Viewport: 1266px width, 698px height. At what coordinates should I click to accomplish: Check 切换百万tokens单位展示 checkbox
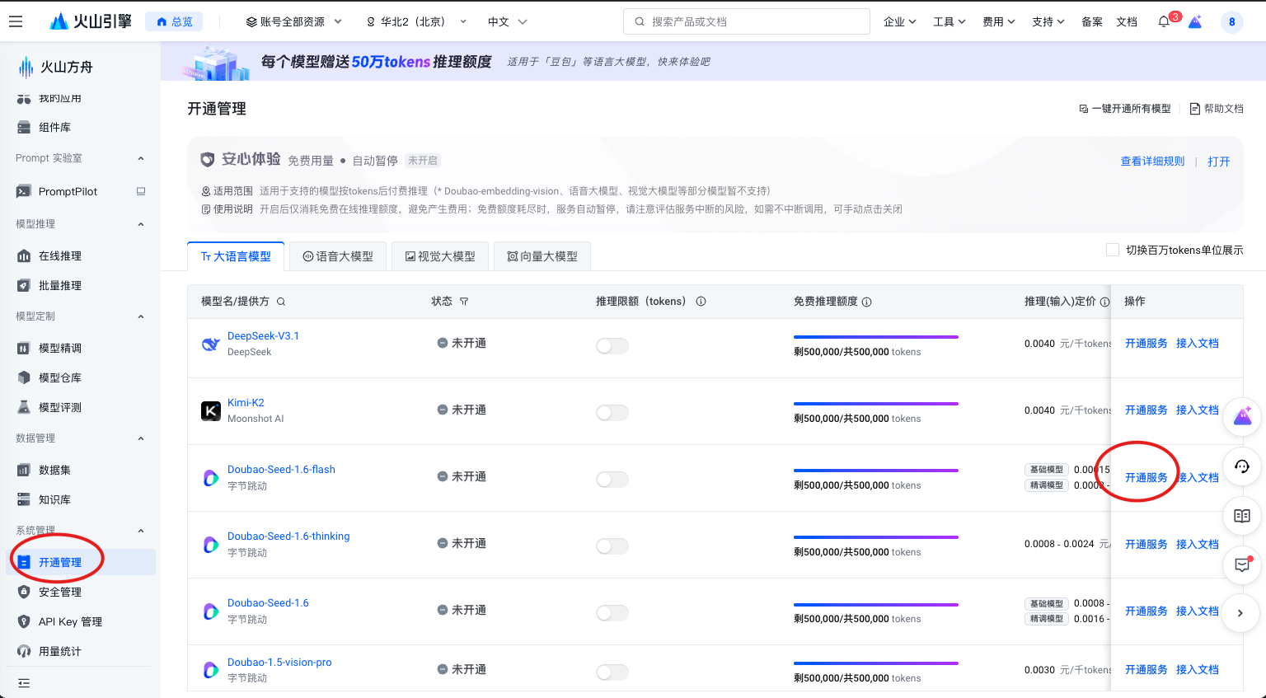(1113, 250)
